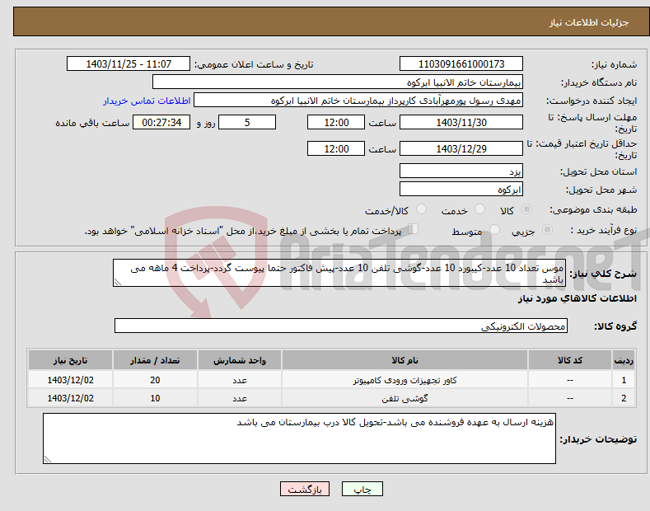The image size is (650, 511).
Task: Click quantity 20 in row 1
Action: click(x=155, y=380)
